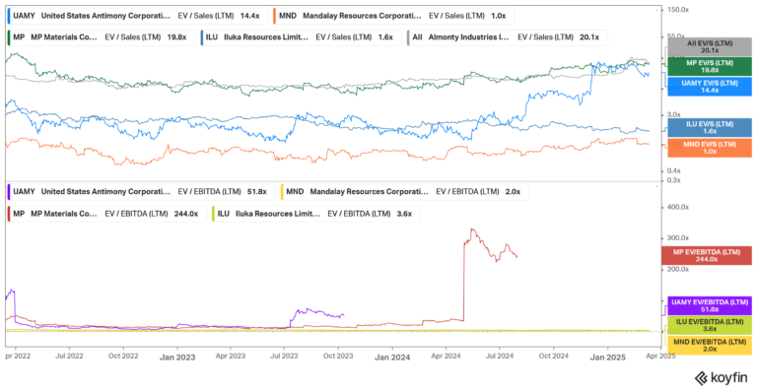
Task: Click the Koyfin logo
Action: 723,377
